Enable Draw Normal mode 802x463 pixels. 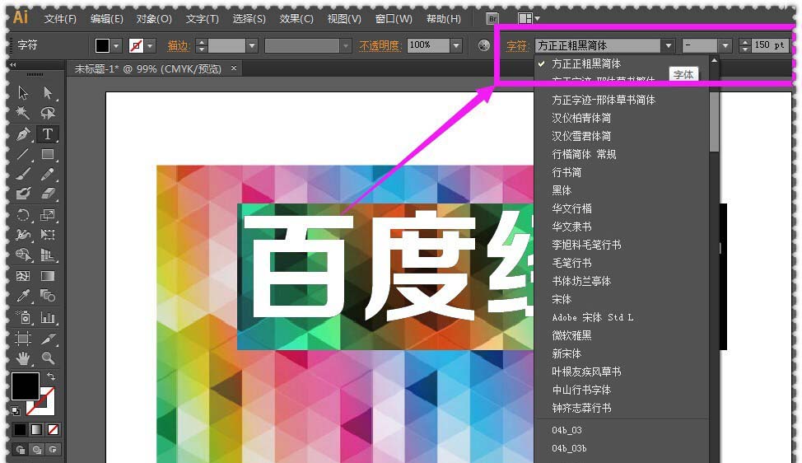pos(21,450)
